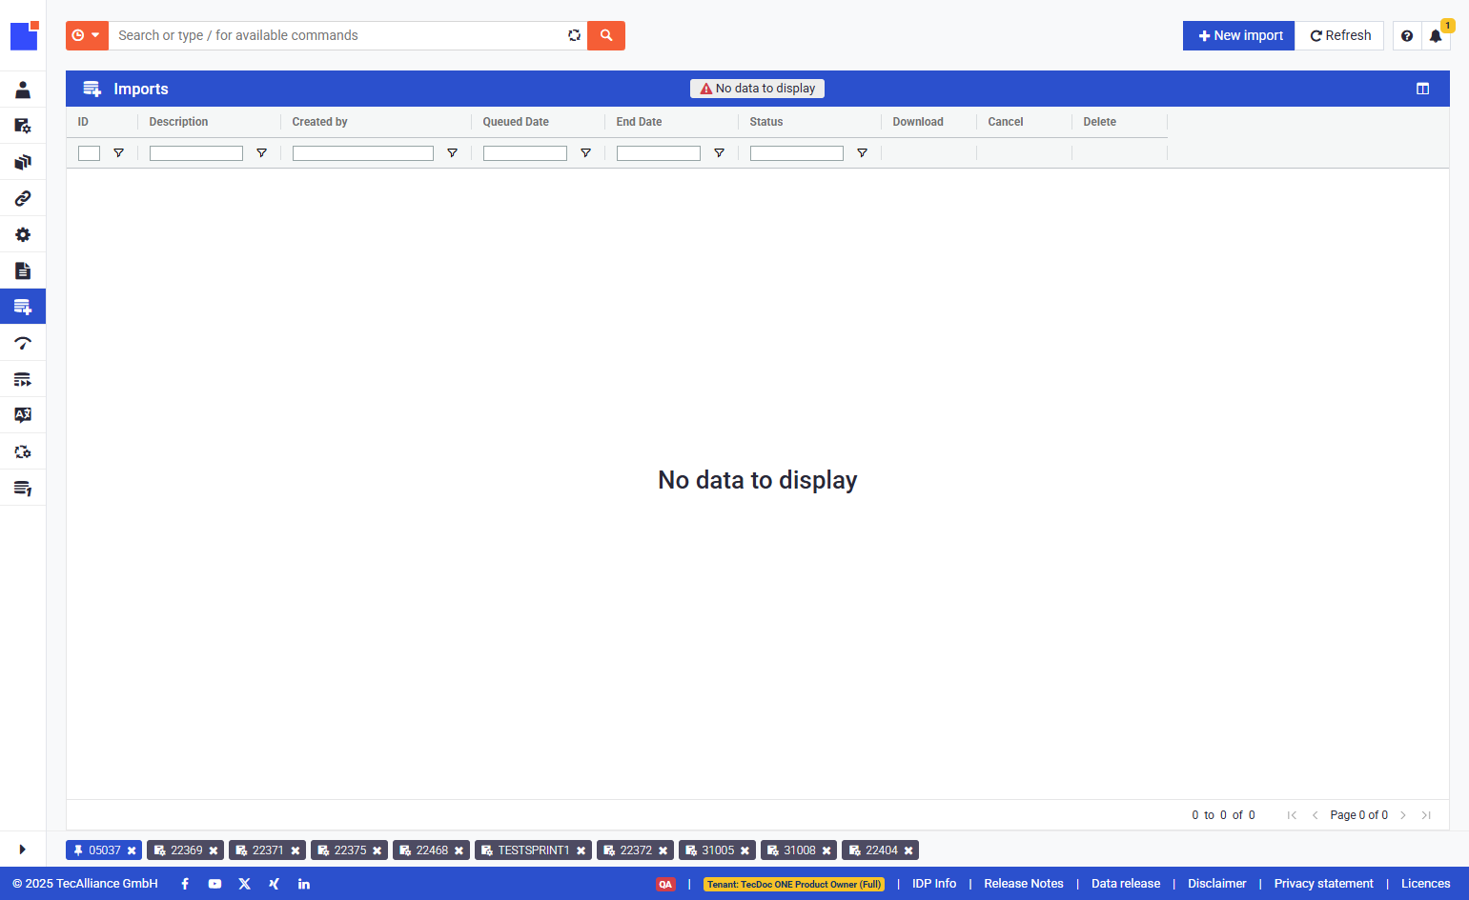This screenshot has width=1469, height=900.
Task: Select the highlighted Imports sidebar icon
Action: pos(23,307)
